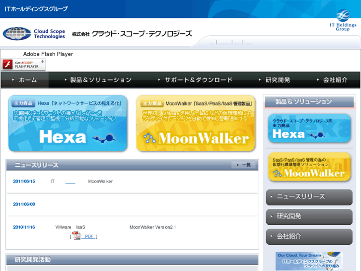Open the PDF icon in 2010/11/16 news
This screenshot has width=361, height=271.
pos(76,236)
